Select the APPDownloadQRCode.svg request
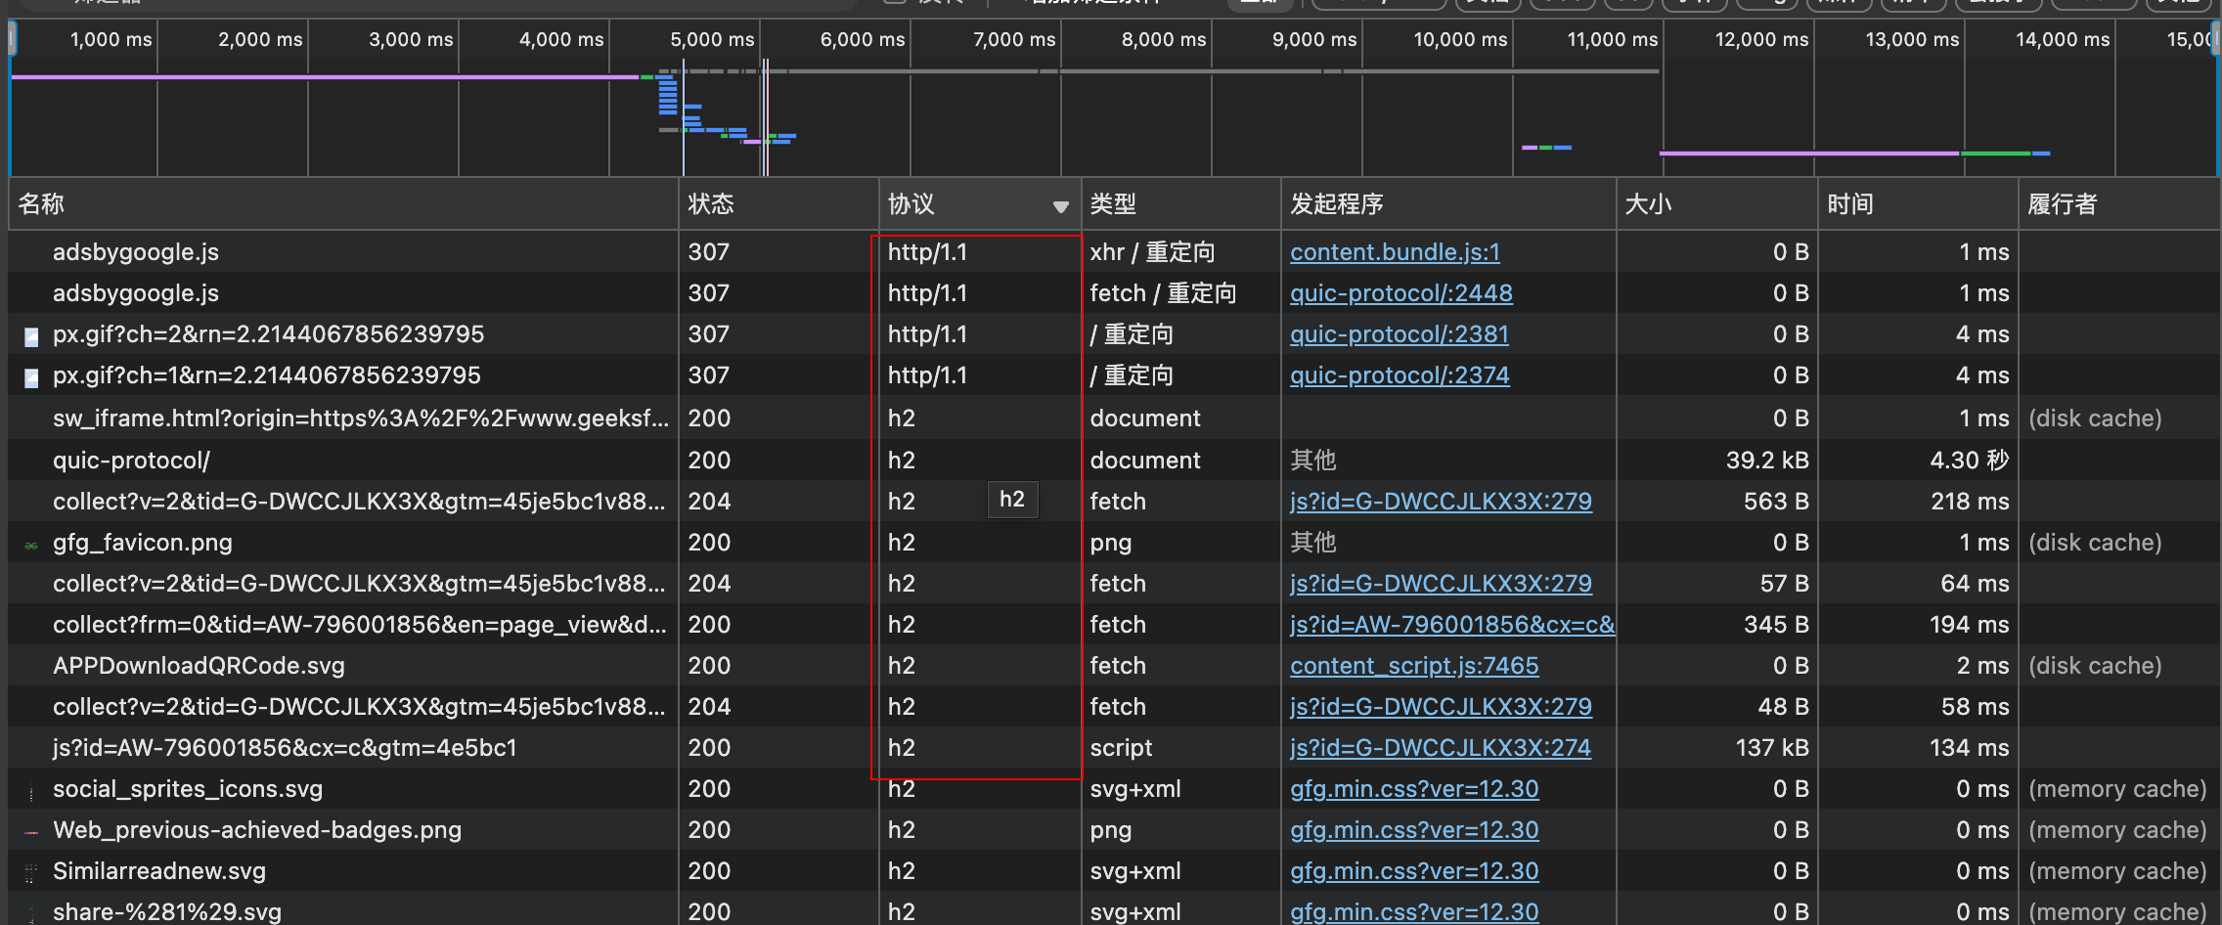The height and width of the screenshot is (925, 2222). point(199,666)
